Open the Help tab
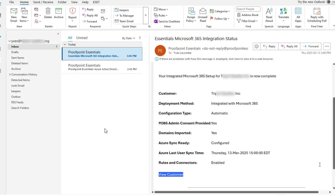Viewport: 335px width, 195px height. coord(85,2)
